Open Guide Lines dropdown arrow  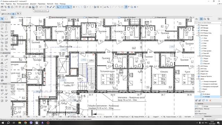(x=60, y=7)
